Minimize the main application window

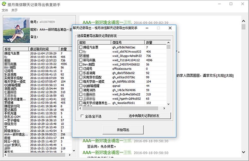(x=219, y=4)
